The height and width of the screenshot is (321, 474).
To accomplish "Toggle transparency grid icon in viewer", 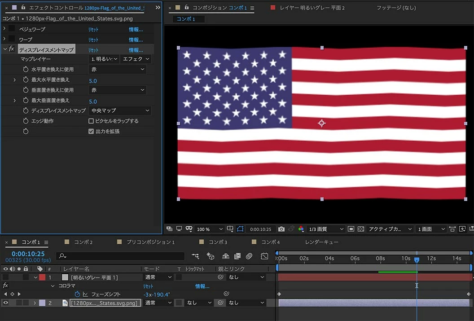I will tap(360, 229).
